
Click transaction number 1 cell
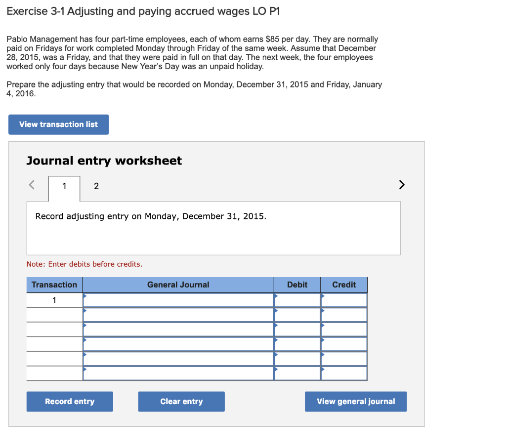coord(54,300)
